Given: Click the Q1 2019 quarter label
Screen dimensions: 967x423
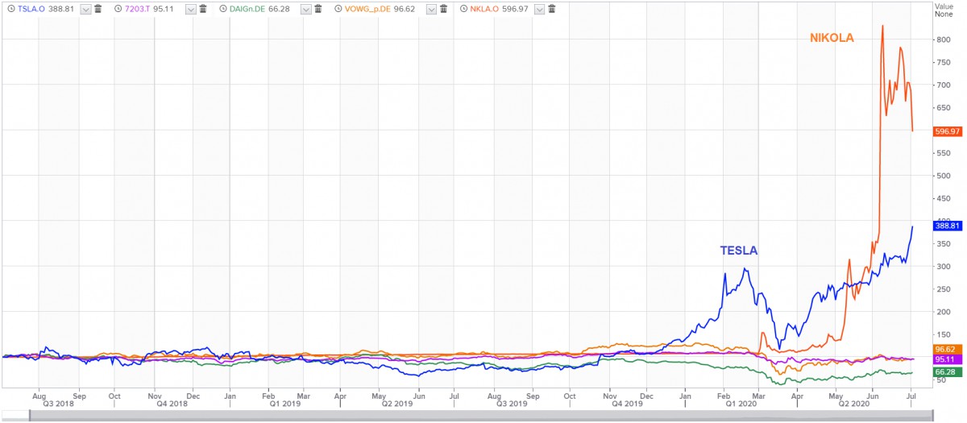Looking at the screenshot, I should pos(284,403).
